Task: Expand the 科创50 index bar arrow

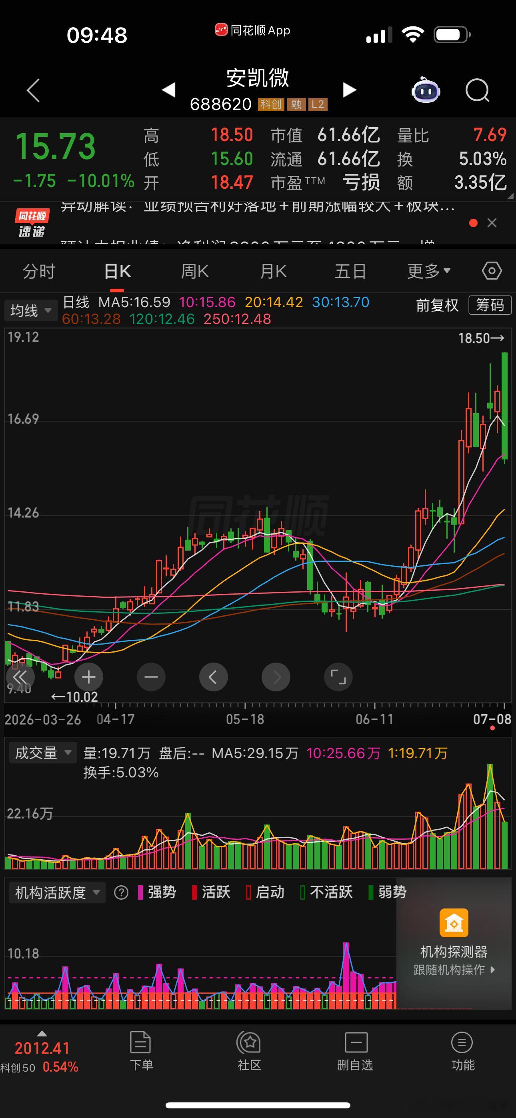Action: [42, 1033]
